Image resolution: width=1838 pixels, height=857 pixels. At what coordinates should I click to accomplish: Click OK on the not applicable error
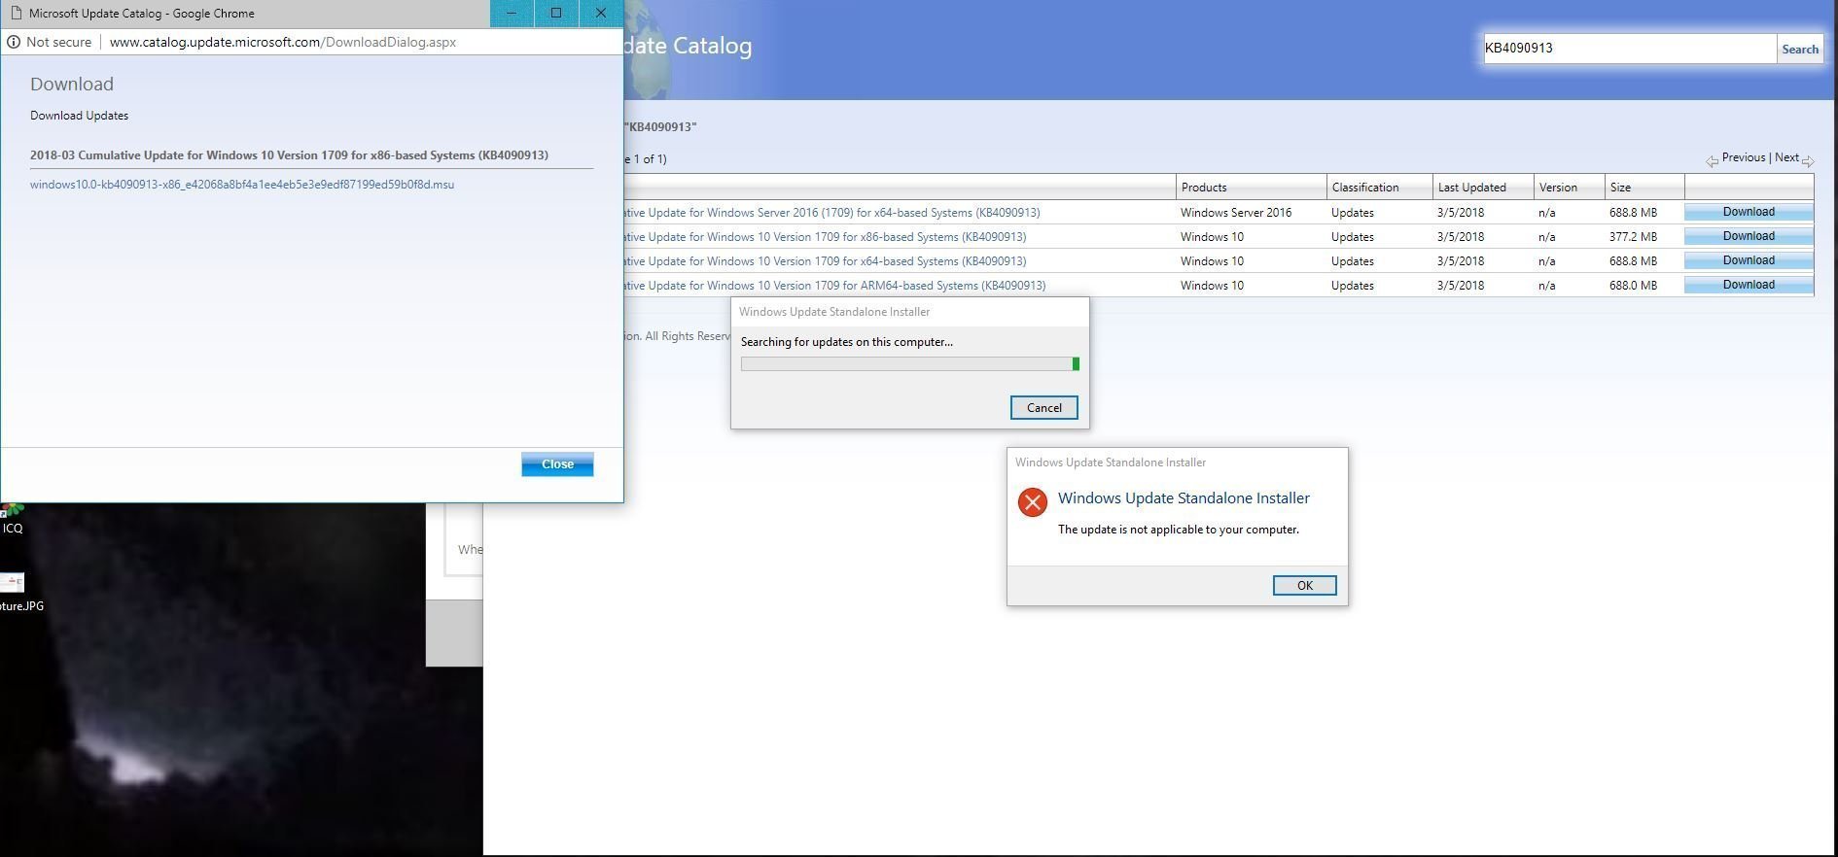pos(1304,585)
